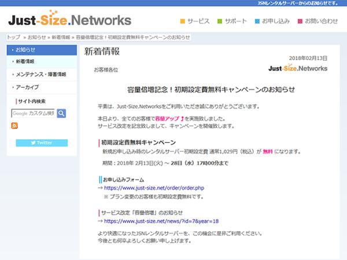
Task: Click the blue square icon beside お申し込み
Action: coord(257,21)
